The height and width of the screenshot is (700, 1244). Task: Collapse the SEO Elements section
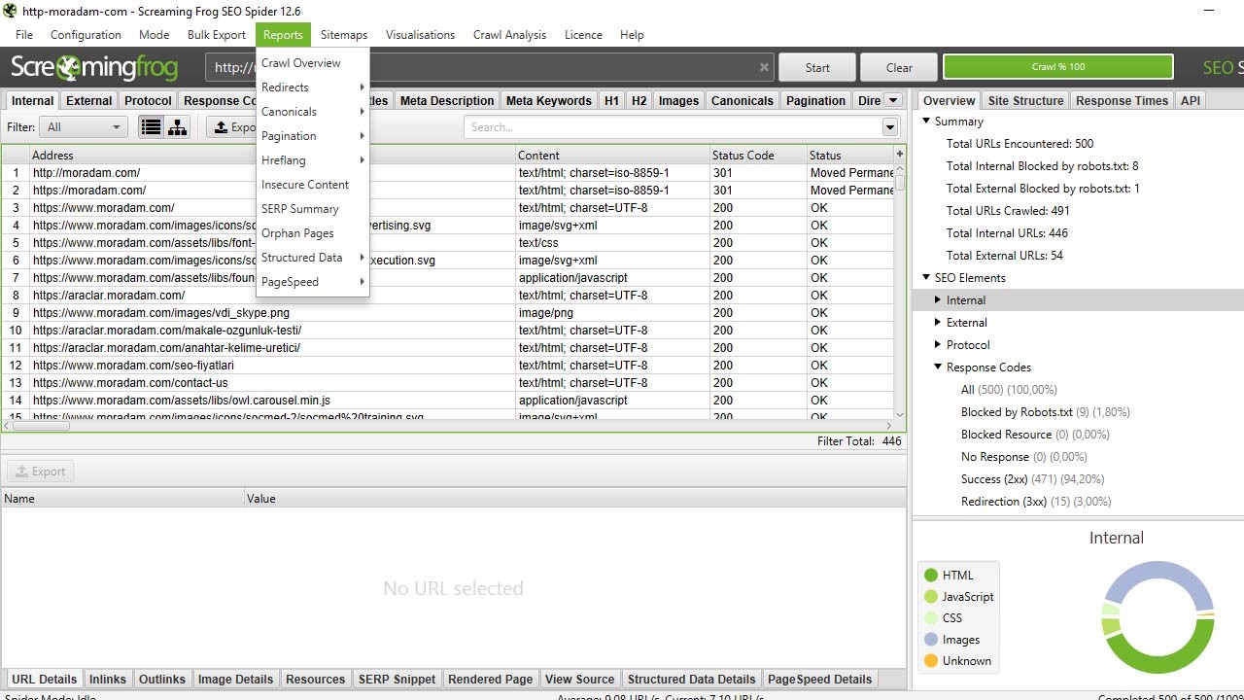[x=926, y=278]
